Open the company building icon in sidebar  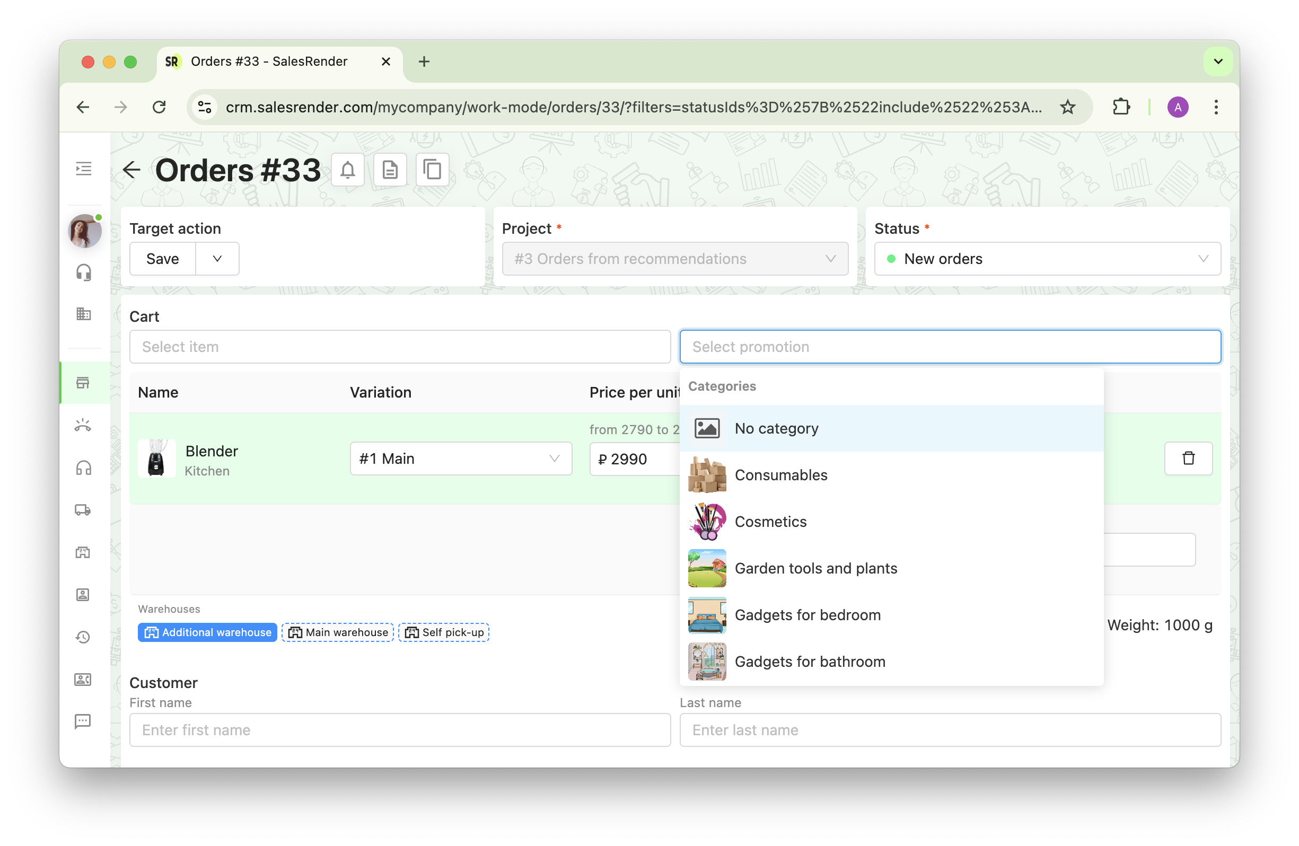tap(84, 314)
